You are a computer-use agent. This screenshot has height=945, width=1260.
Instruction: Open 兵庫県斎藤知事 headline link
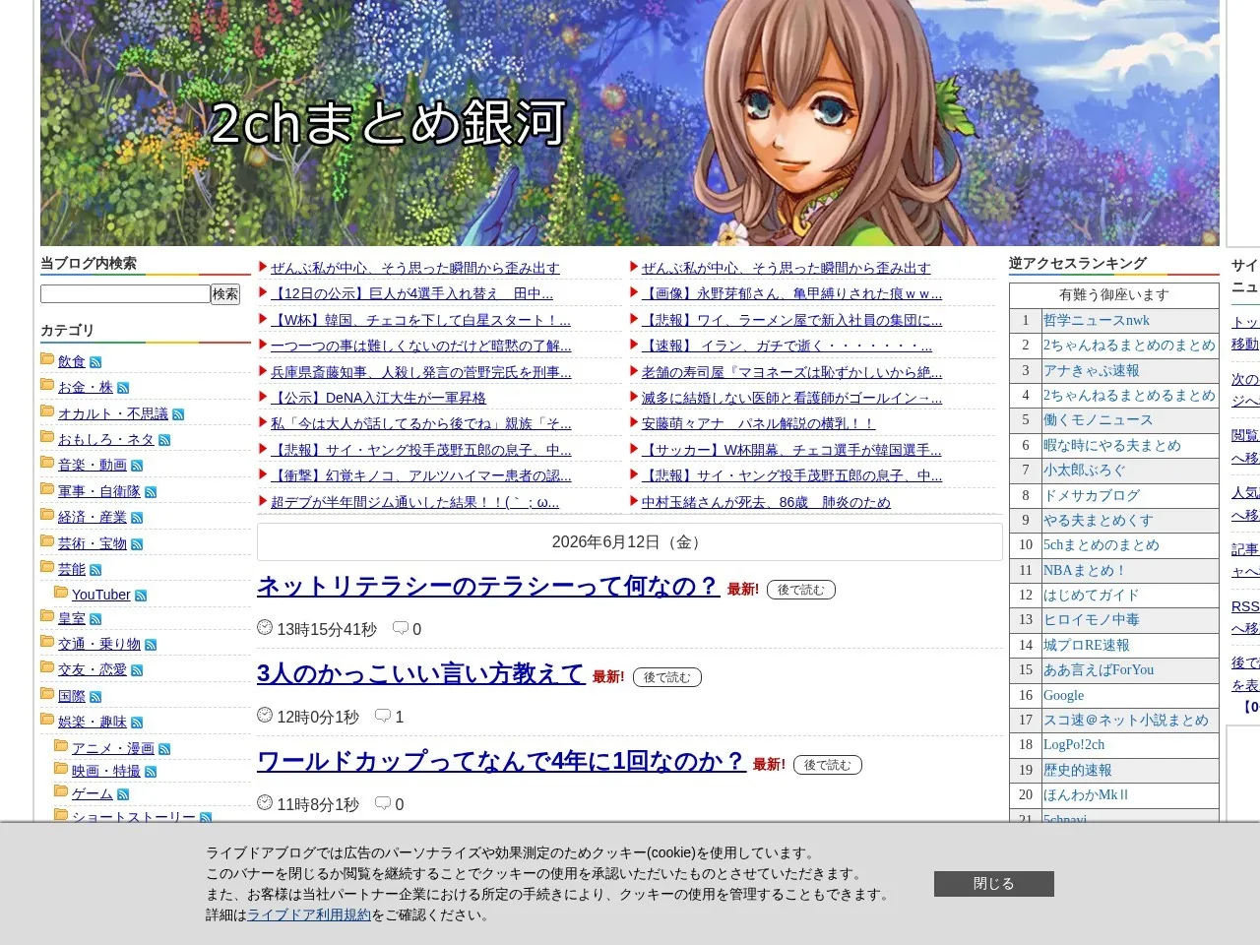click(420, 372)
